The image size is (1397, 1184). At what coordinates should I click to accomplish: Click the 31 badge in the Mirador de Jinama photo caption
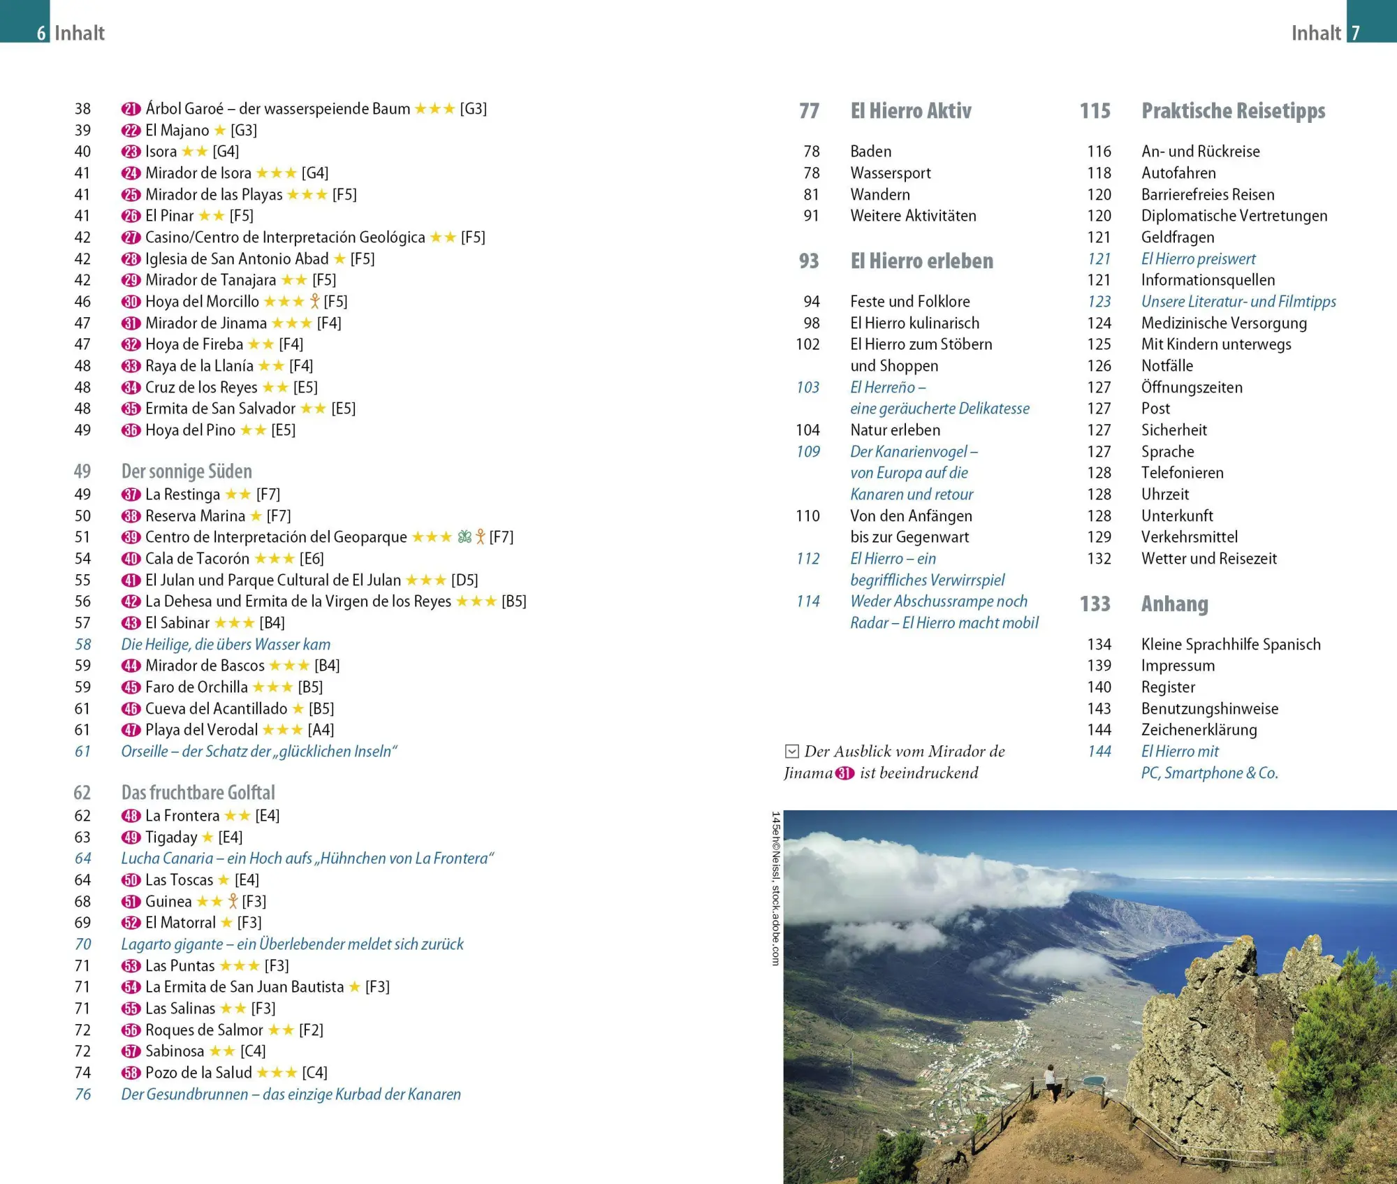pyautogui.click(x=845, y=773)
